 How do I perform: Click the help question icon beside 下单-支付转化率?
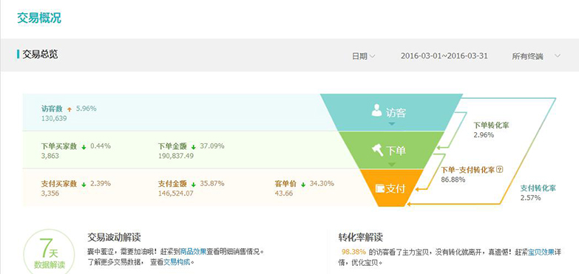[500, 170]
